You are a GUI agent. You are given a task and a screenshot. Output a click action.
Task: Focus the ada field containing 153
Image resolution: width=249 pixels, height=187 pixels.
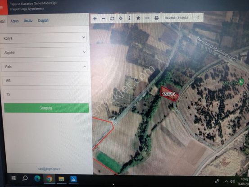45,81
